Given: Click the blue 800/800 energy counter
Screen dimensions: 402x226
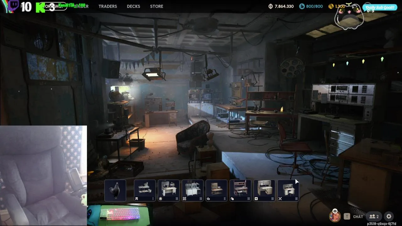Looking at the screenshot, I should coord(314,6).
